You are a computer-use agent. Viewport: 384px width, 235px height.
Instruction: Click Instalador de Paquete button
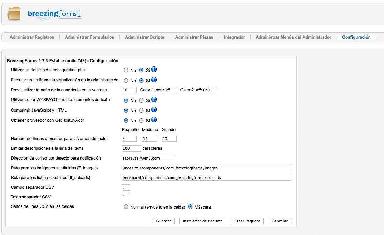coord(203,221)
